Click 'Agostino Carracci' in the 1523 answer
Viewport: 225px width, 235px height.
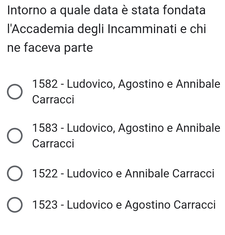tap(170, 205)
